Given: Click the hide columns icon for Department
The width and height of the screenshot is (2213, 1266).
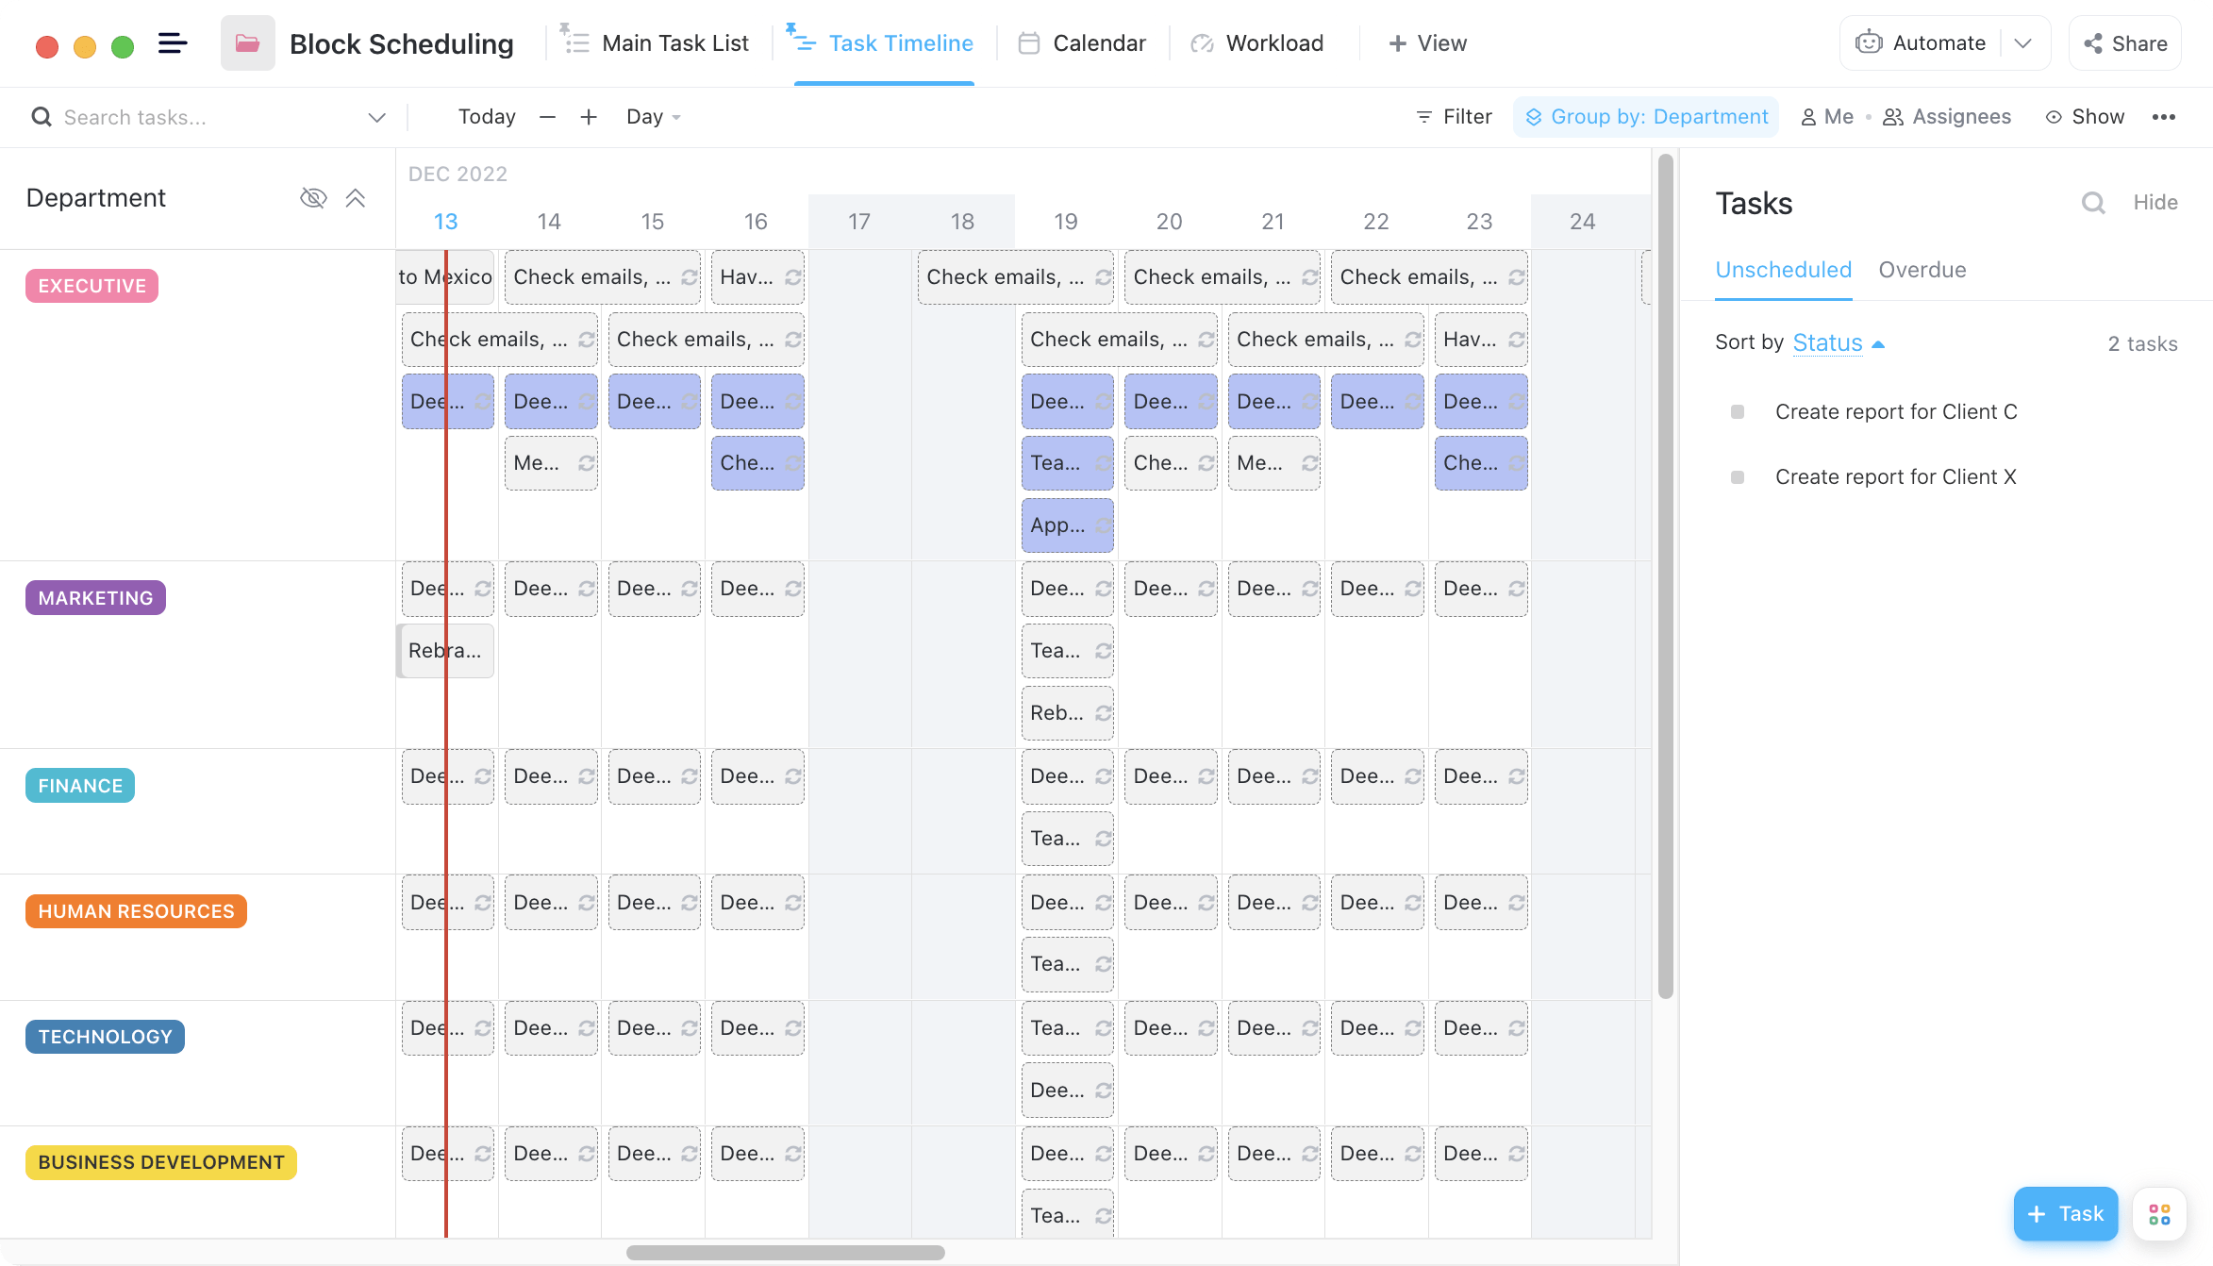Looking at the screenshot, I should click(x=311, y=196).
